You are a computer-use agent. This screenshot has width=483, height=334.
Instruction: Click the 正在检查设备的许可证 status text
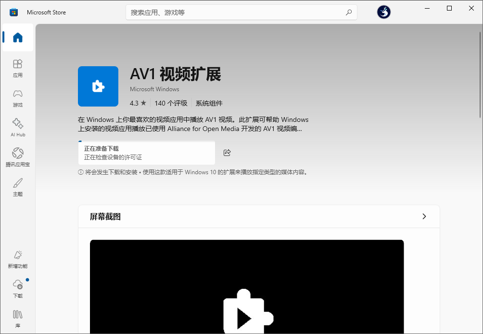click(x=113, y=157)
